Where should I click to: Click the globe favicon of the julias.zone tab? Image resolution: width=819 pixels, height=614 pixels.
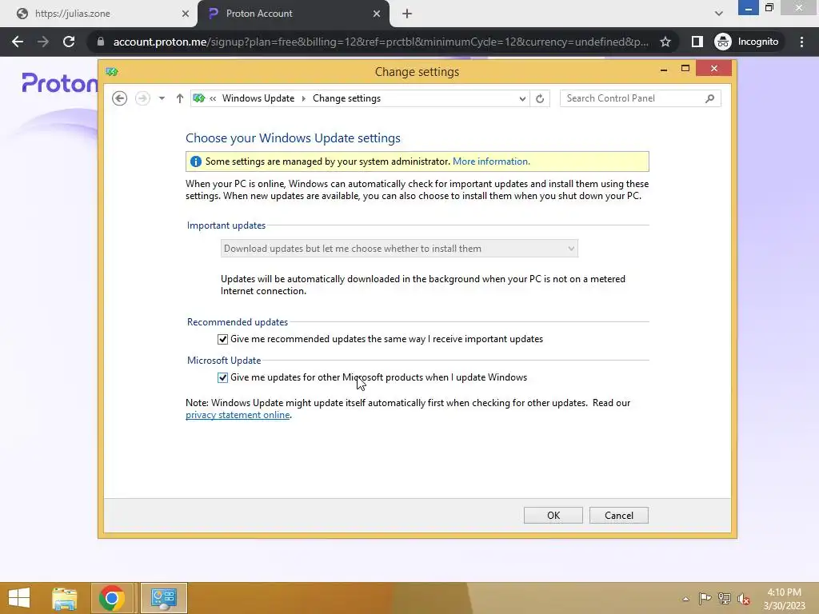22,14
